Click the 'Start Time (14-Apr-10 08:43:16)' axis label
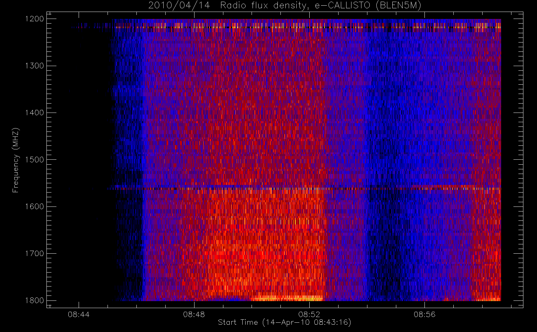537x332 pixels. tap(284, 322)
